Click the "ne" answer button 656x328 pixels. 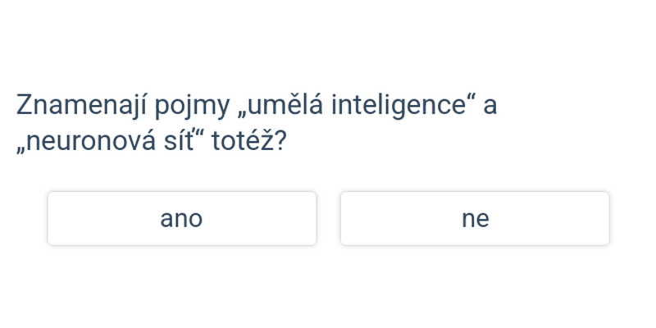click(475, 218)
